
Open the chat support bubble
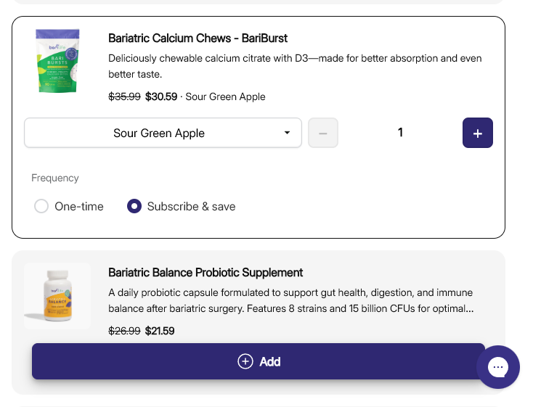498,367
